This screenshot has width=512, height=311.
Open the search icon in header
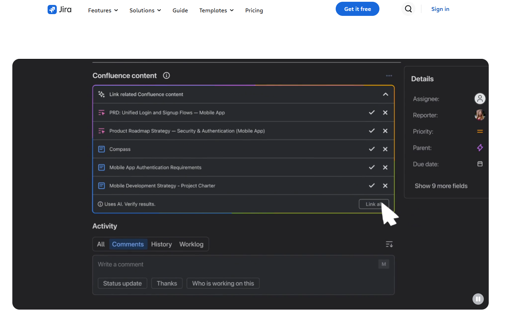click(408, 9)
